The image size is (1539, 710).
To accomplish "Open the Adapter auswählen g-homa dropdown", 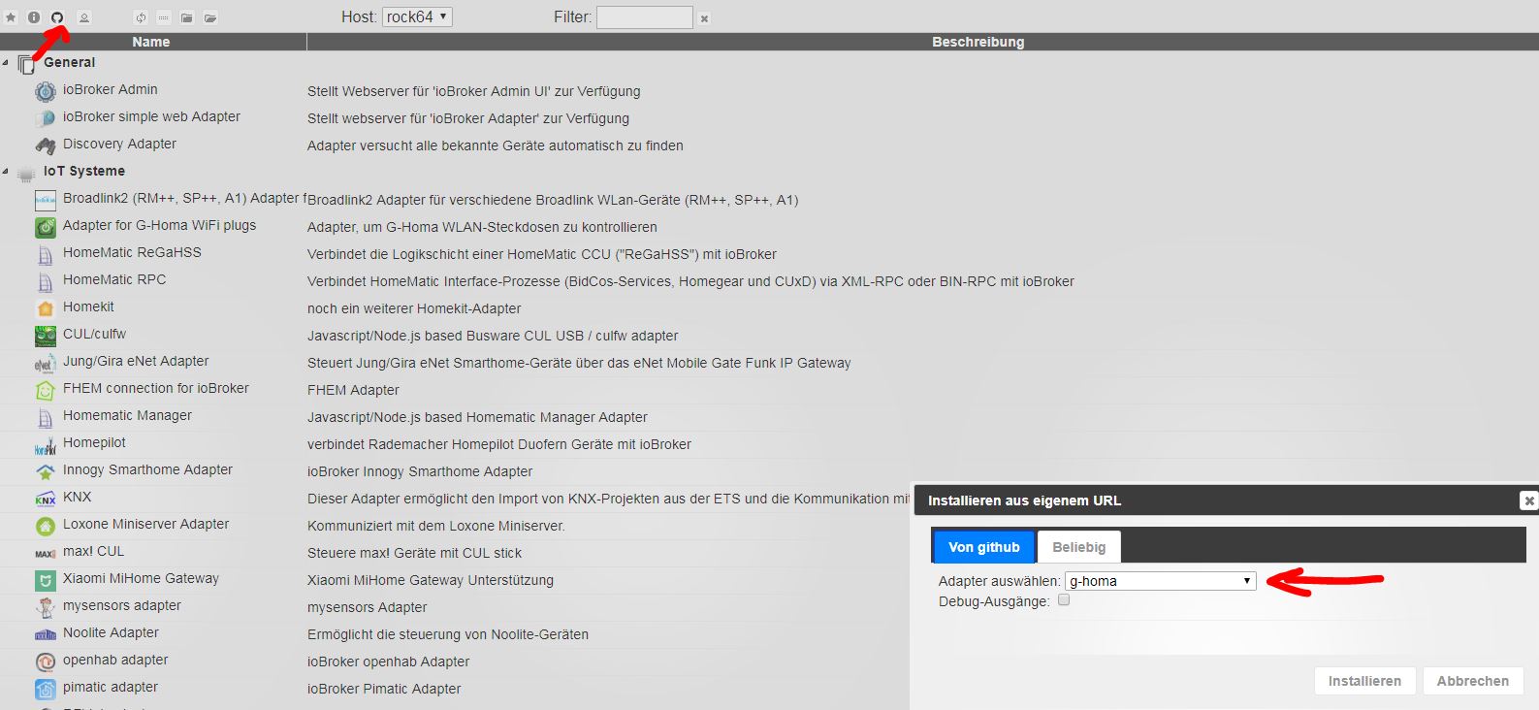I will [x=1161, y=581].
